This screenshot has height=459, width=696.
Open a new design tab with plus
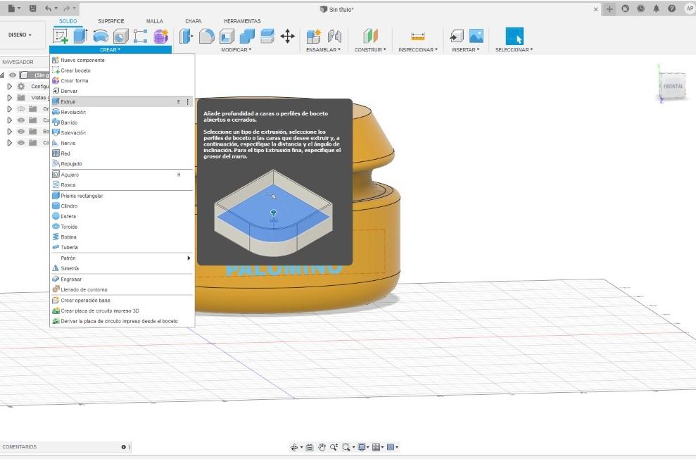(609, 9)
